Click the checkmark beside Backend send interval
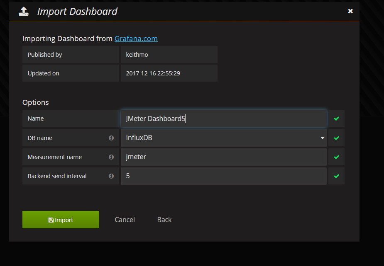Screen dimensions: 384x266 tap(337, 176)
